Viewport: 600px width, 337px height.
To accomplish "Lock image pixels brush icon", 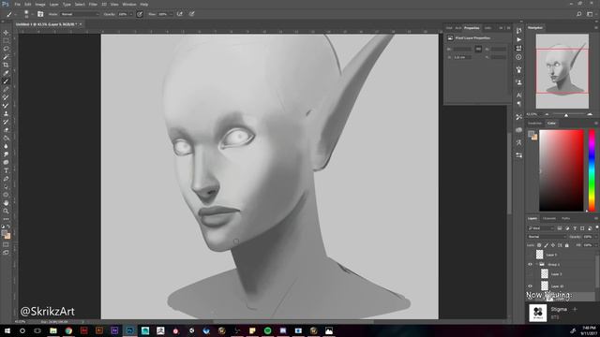I will point(546,245).
